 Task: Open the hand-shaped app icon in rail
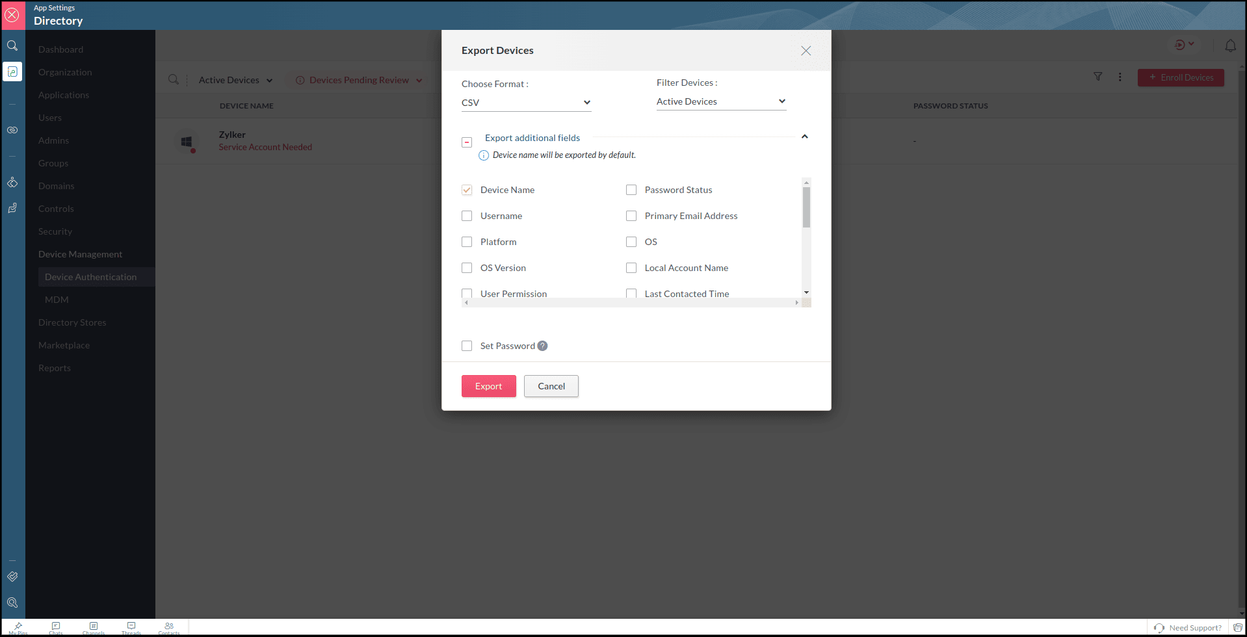12,208
